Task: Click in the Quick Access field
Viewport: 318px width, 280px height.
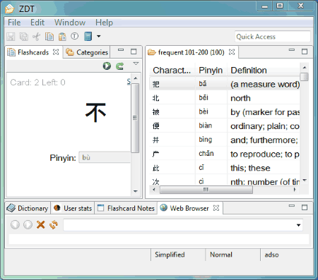Action: [272, 37]
